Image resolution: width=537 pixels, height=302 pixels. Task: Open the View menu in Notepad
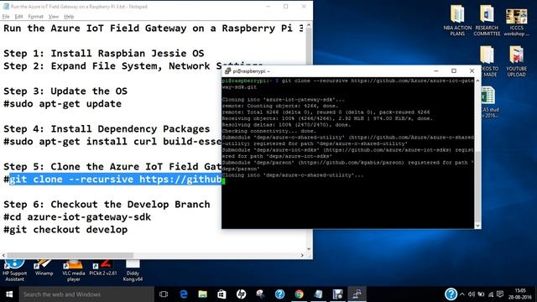tap(54, 17)
